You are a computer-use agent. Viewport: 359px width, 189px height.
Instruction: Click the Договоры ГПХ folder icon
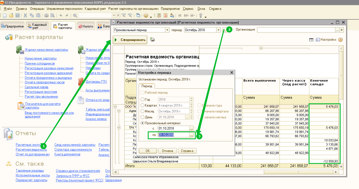point(81,82)
